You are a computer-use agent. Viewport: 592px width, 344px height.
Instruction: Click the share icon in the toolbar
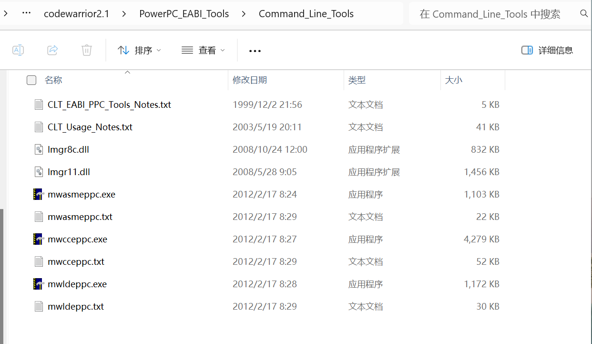[x=52, y=50]
